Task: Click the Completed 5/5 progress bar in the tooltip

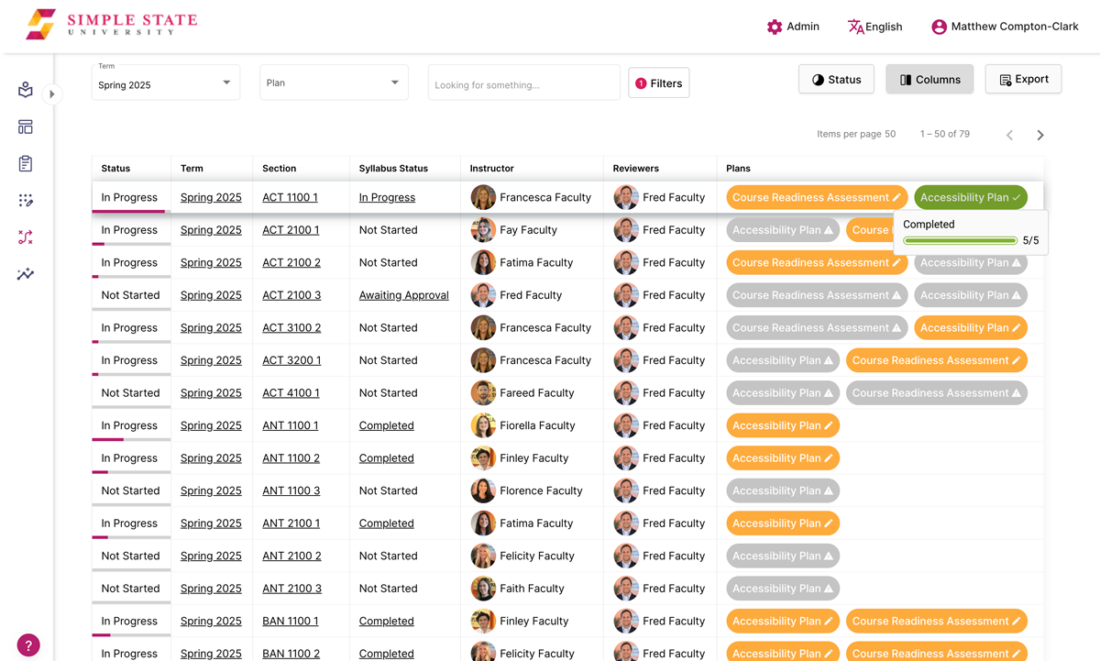Action: pos(959,240)
